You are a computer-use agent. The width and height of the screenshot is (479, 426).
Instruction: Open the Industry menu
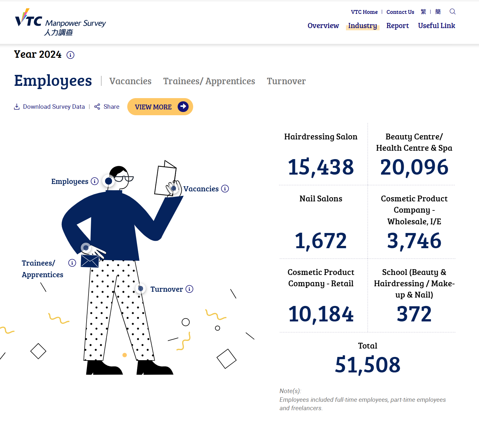click(362, 26)
